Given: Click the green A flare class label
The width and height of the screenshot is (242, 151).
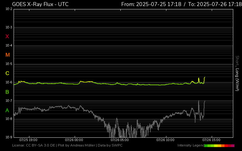Looking at the screenshot, I should coord(7,111).
